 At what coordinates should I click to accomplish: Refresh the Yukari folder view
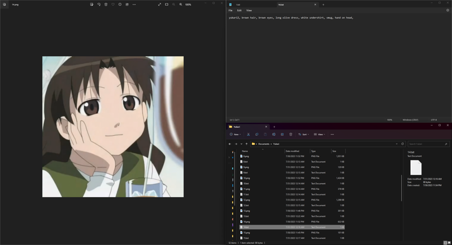pos(403,144)
